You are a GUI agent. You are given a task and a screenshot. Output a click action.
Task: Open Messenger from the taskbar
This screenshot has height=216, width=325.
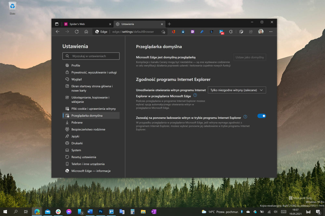[69, 212]
